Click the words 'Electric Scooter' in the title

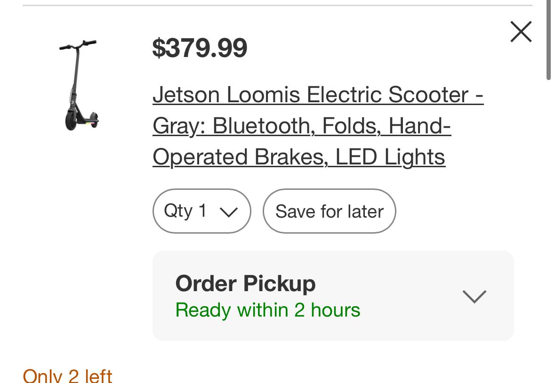pos(387,95)
